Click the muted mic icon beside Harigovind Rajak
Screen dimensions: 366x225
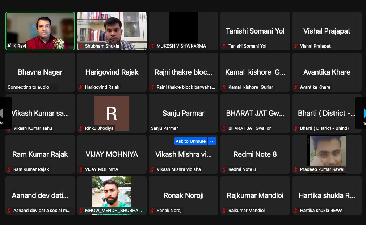[81, 87]
